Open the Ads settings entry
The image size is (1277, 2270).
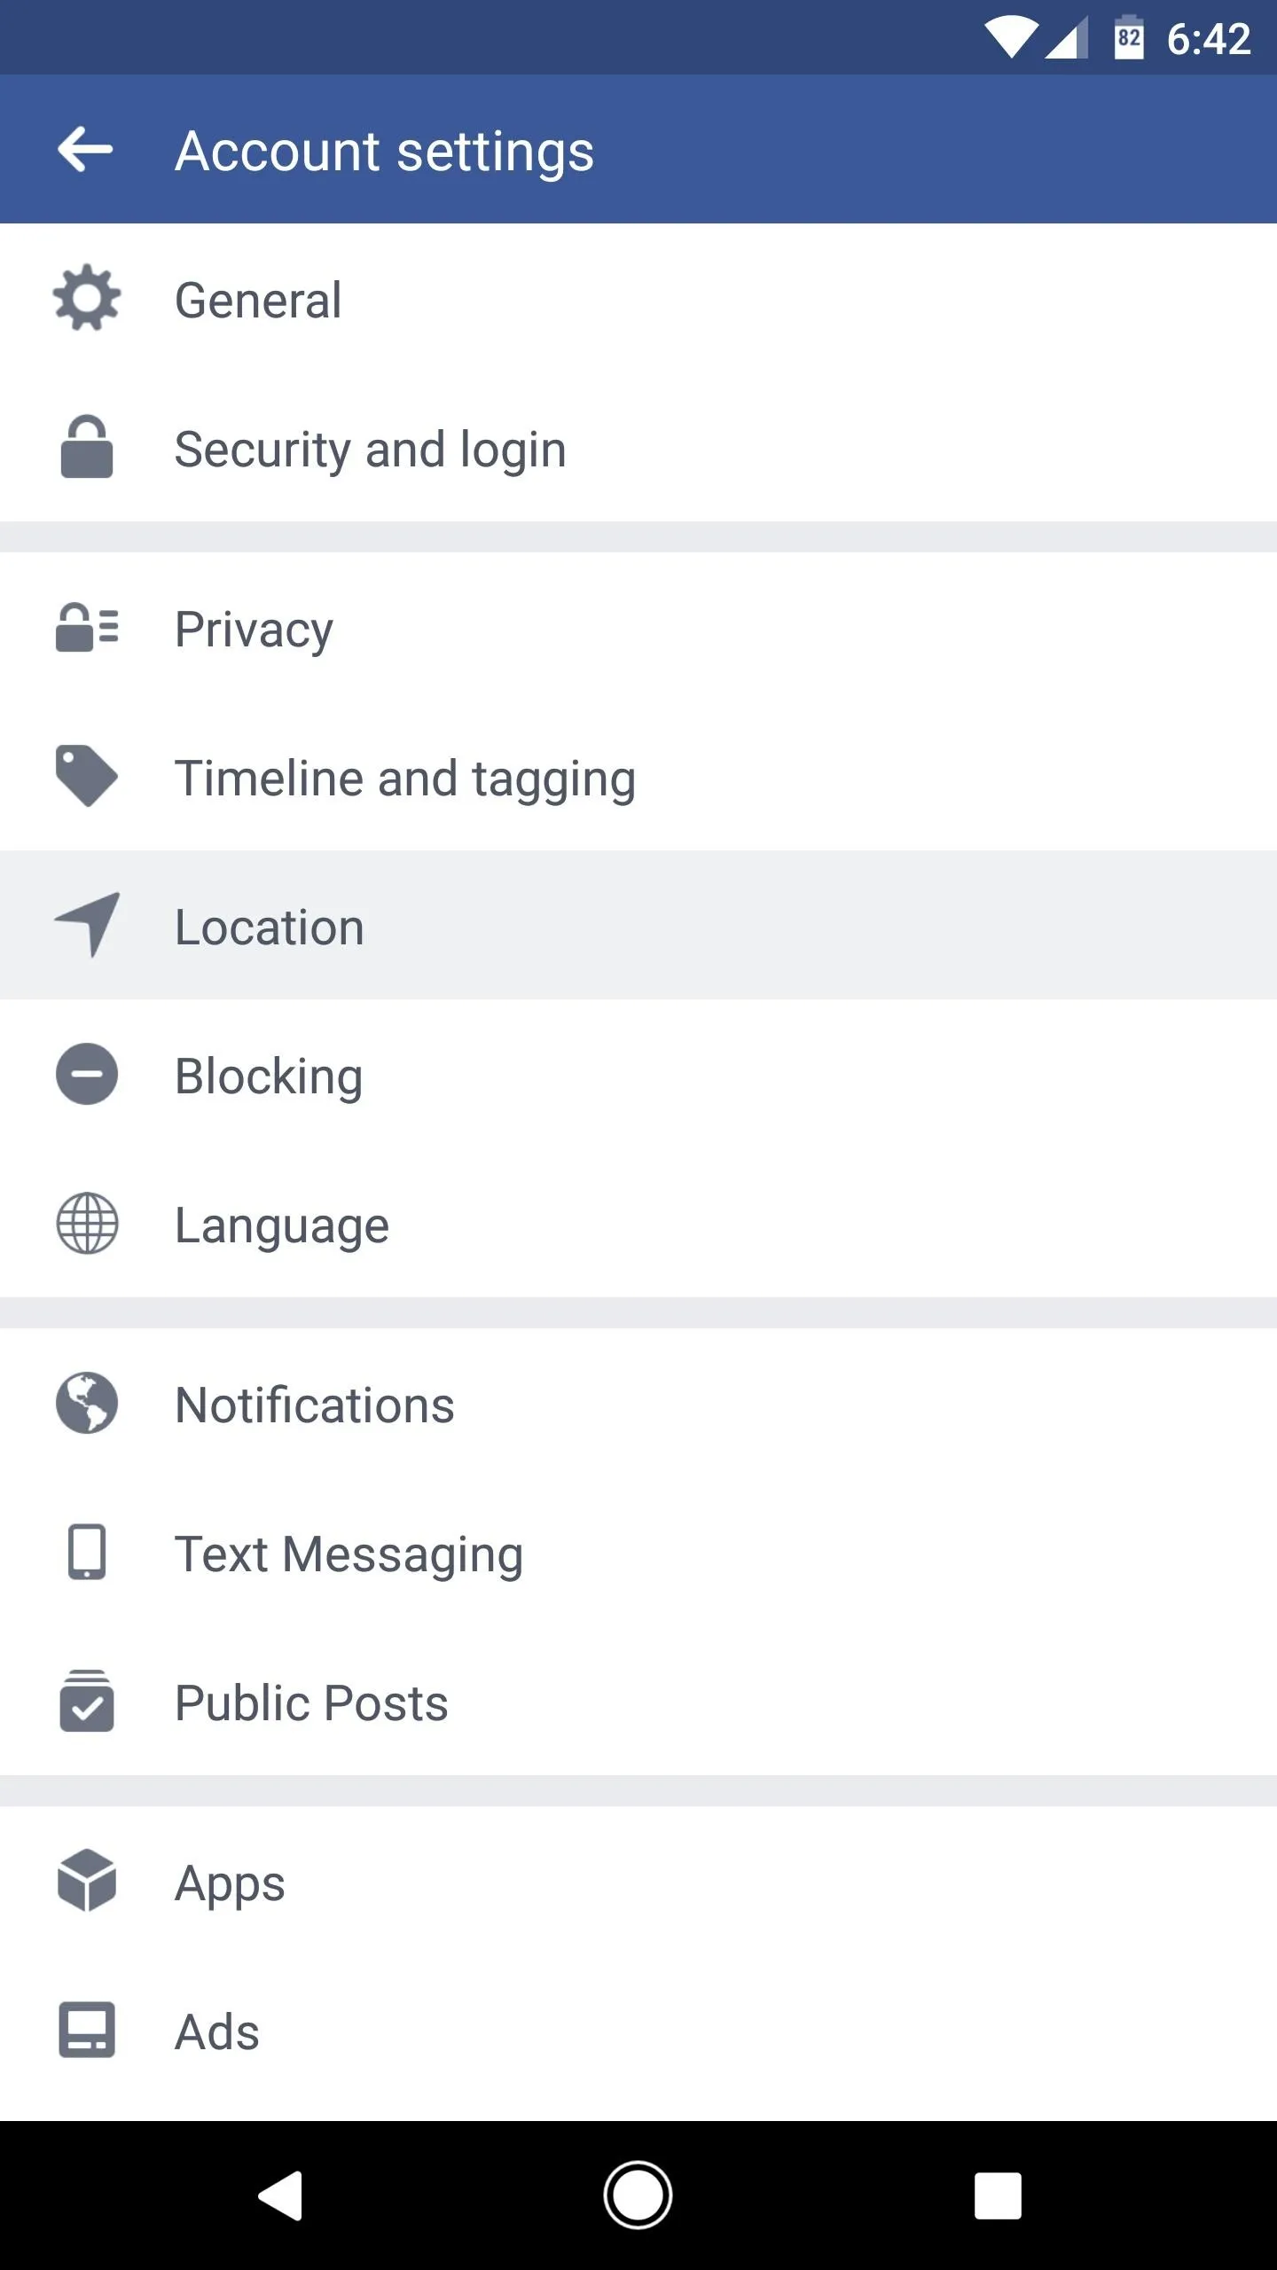pos(638,2031)
